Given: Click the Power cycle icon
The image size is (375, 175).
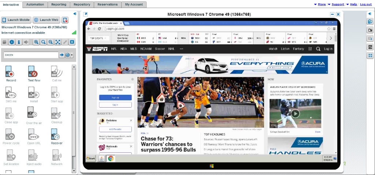Looking at the screenshot, I should [x=10, y=134].
